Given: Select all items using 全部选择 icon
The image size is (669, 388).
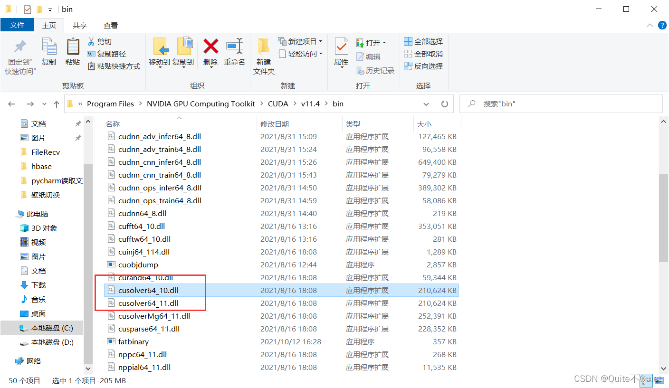Looking at the screenshot, I should (x=409, y=41).
